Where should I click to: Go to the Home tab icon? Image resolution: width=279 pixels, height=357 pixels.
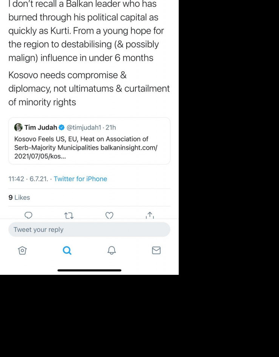click(x=22, y=250)
